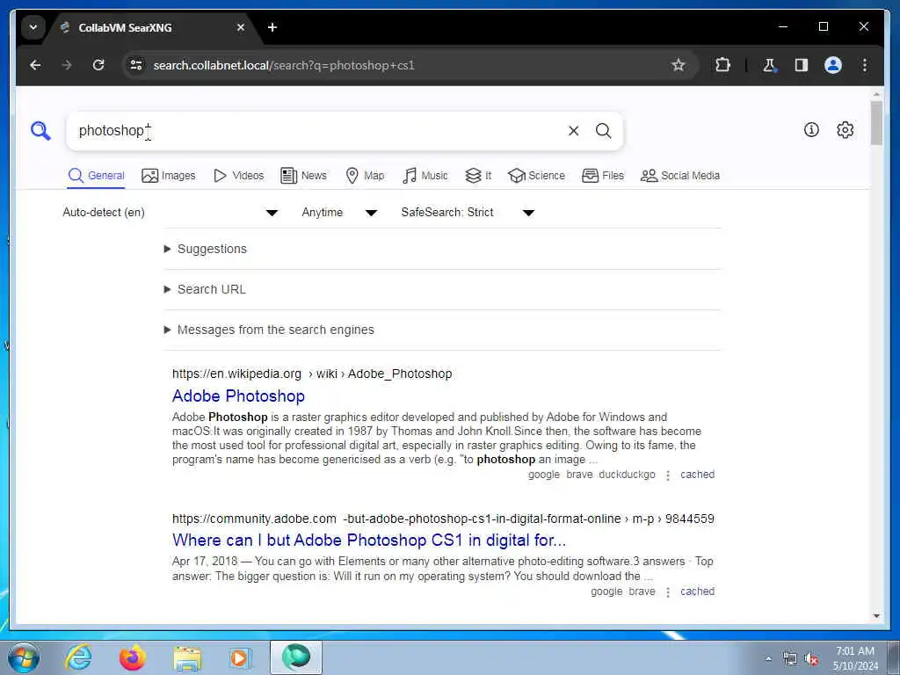Open the en.wikipedia.org result URL
The width and height of the screenshot is (900, 675).
point(312,374)
